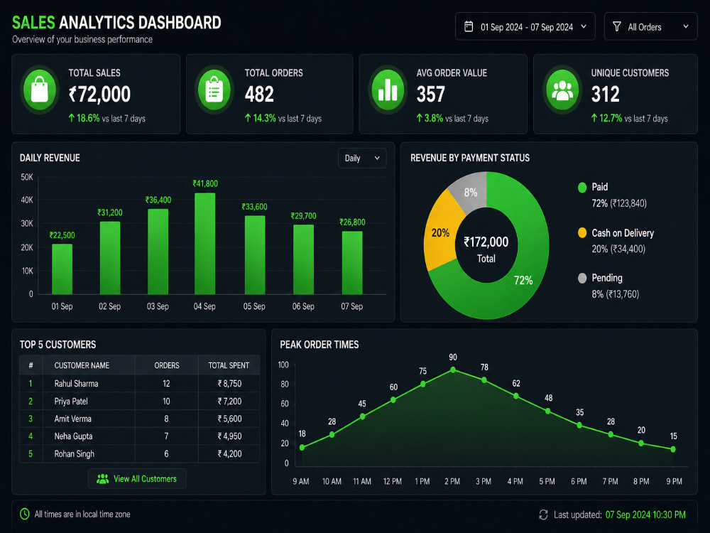Click the 482 total orders value

(259, 95)
